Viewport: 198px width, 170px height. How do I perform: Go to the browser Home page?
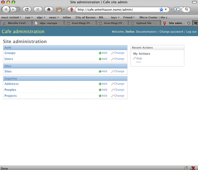point(49,10)
